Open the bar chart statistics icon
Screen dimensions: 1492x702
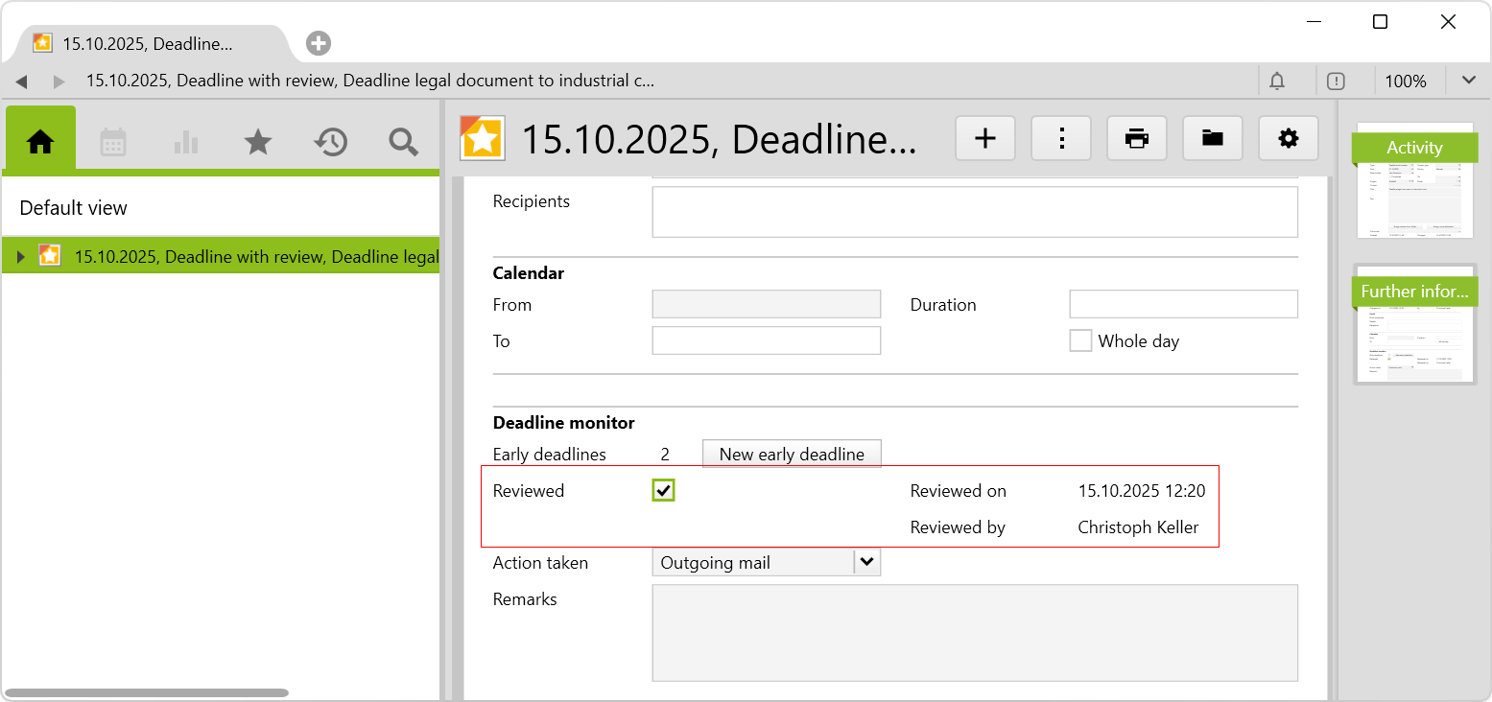(185, 142)
